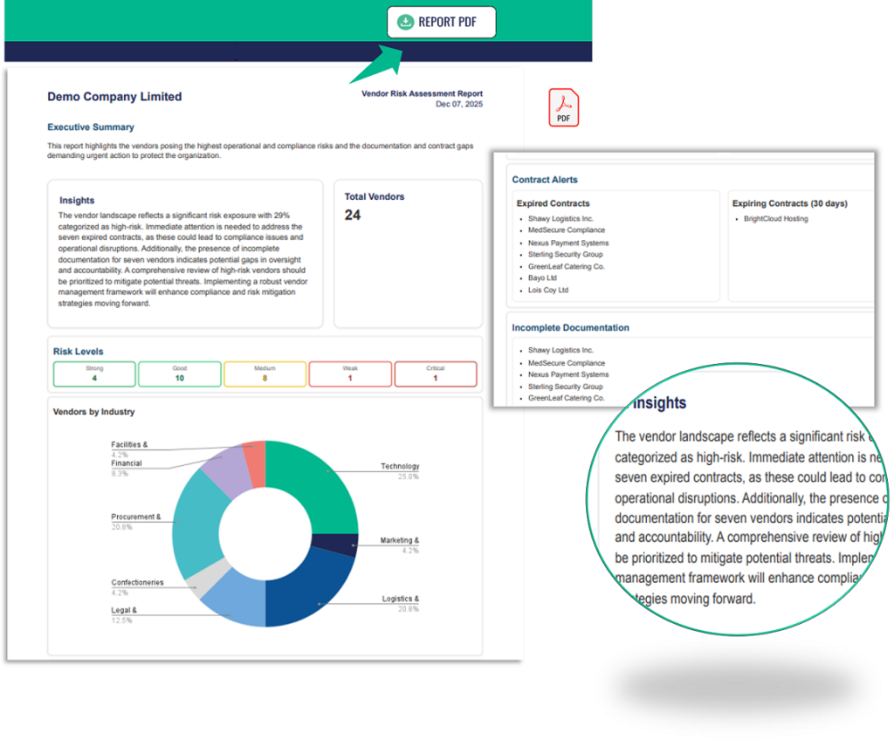894x747 pixels.
Task: Select the Critical risk level box
Action: tap(435, 374)
